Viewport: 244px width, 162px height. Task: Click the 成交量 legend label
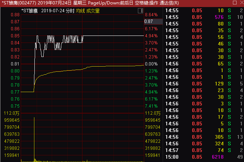(93, 11)
